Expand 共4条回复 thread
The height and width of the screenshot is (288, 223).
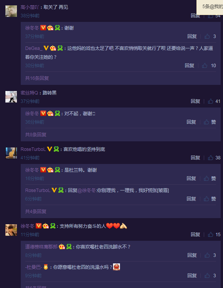coord(36,212)
